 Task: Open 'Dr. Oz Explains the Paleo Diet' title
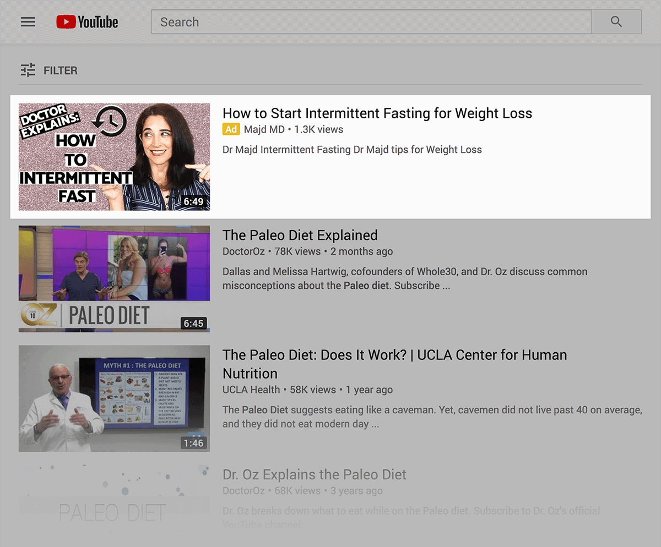tap(315, 474)
